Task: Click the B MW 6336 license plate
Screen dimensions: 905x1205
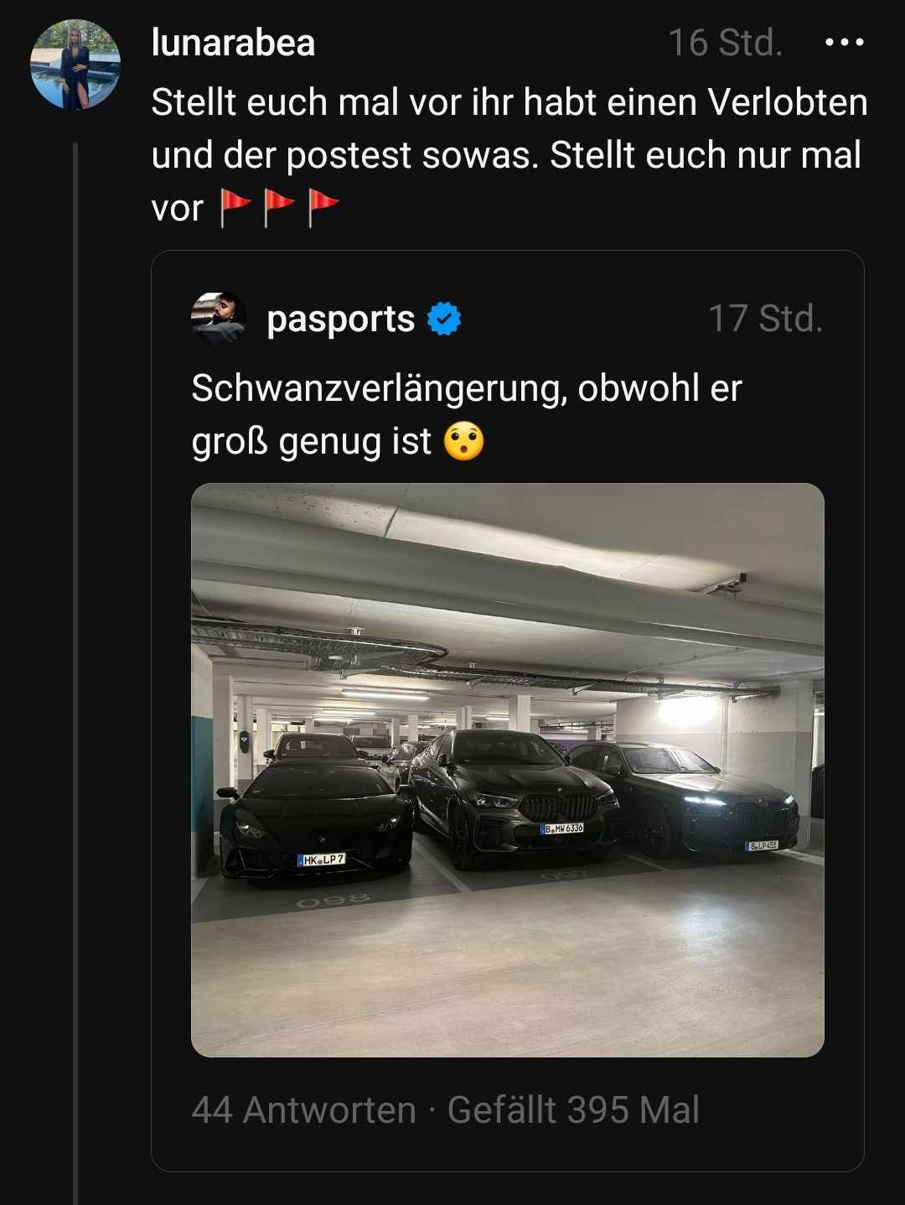Action: [562, 828]
